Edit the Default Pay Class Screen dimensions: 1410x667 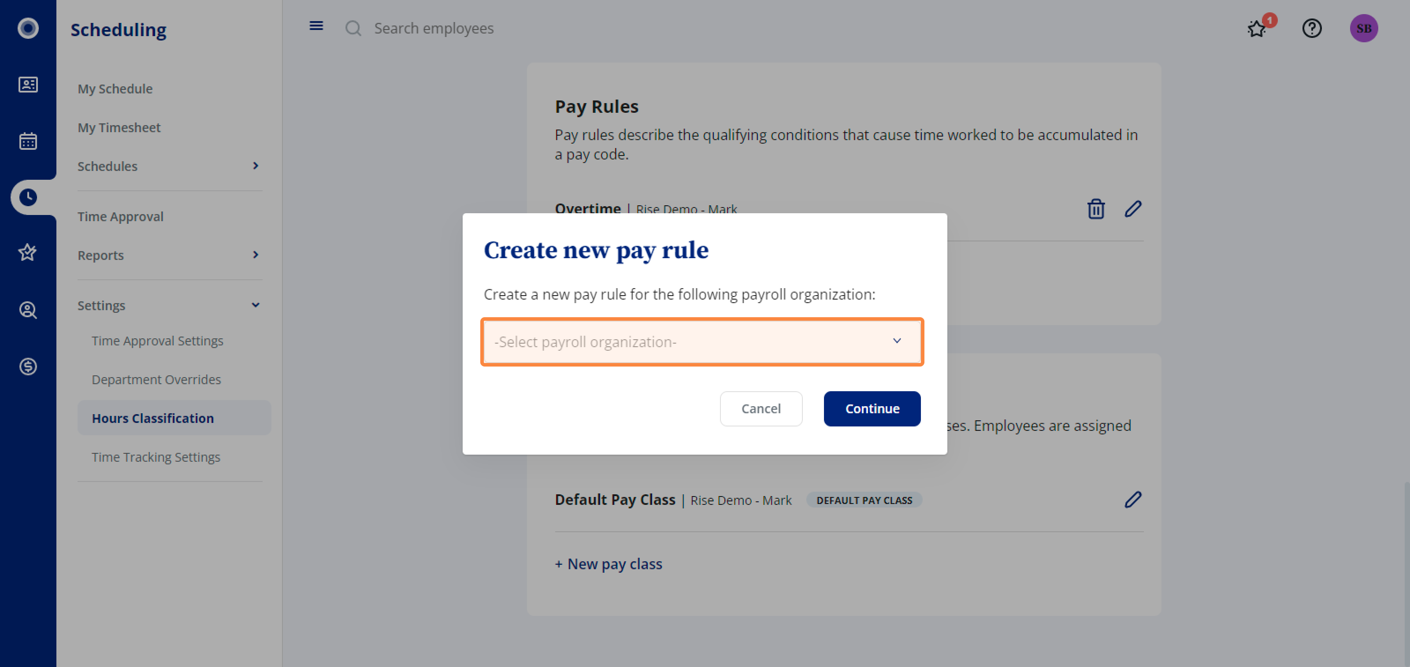tap(1133, 500)
